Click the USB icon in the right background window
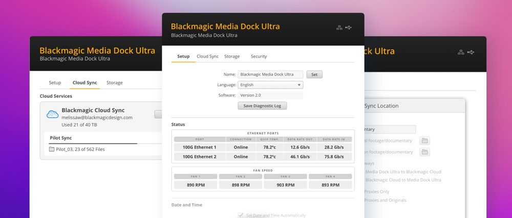The height and width of the screenshot is (218, 512). coord(471,52)
